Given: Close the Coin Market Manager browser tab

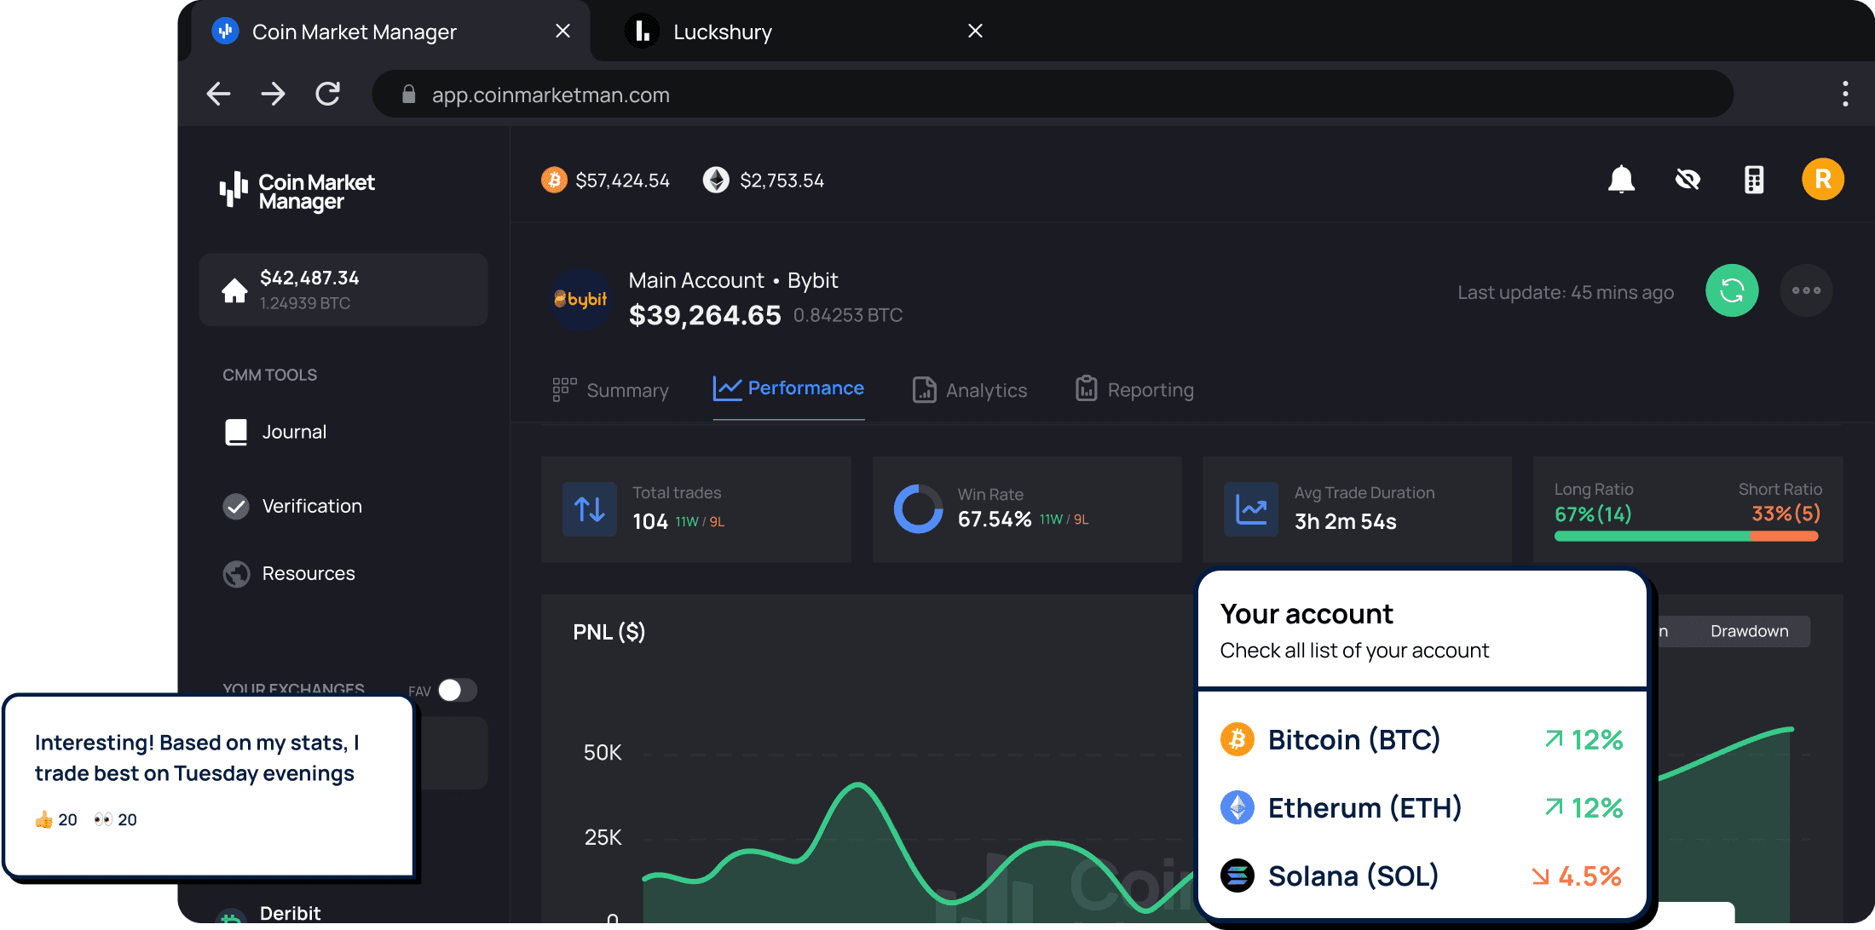Looking at the screenshot, I should [562, 32].
